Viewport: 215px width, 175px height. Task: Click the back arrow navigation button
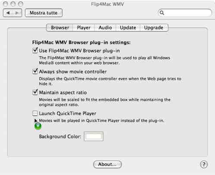tap(8, 13)
